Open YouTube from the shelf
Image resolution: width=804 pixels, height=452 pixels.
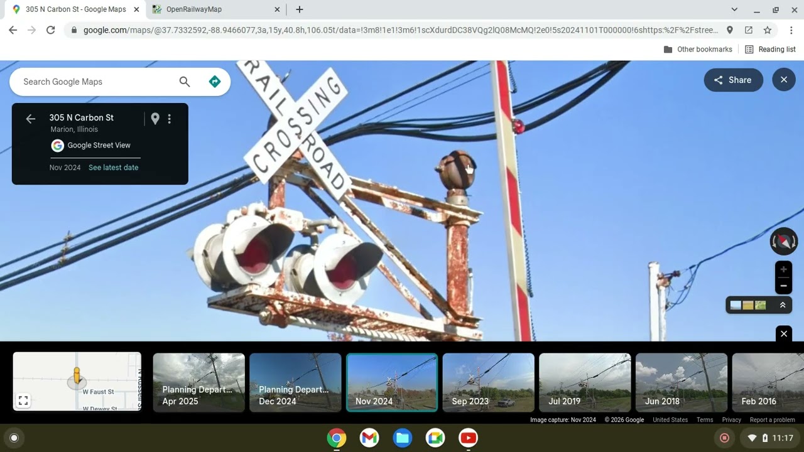(468, 438)
